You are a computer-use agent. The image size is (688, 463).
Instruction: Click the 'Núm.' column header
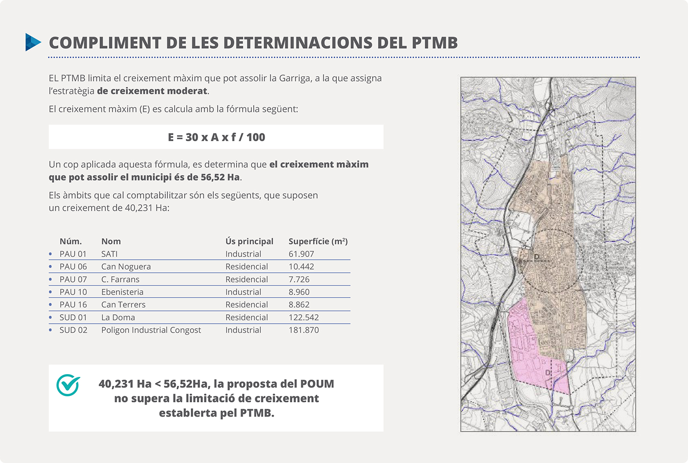tap(70, 241)
